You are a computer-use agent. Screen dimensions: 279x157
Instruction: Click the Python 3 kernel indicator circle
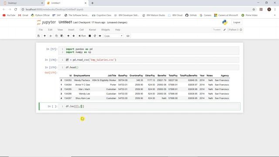point(241,30)
